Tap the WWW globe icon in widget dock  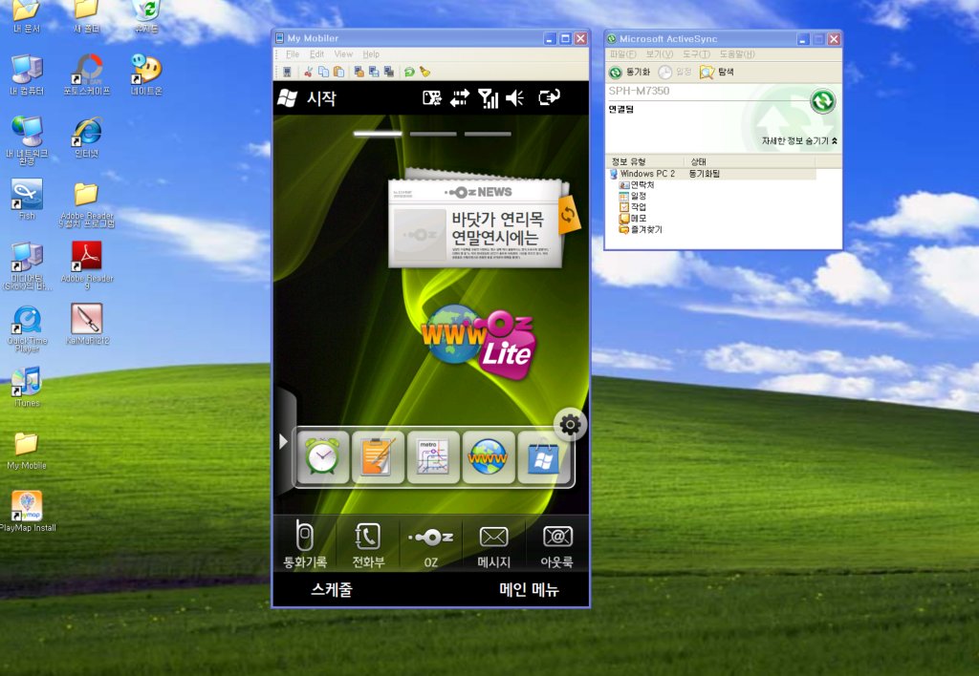pyautogui.click(x=489, y=457)
